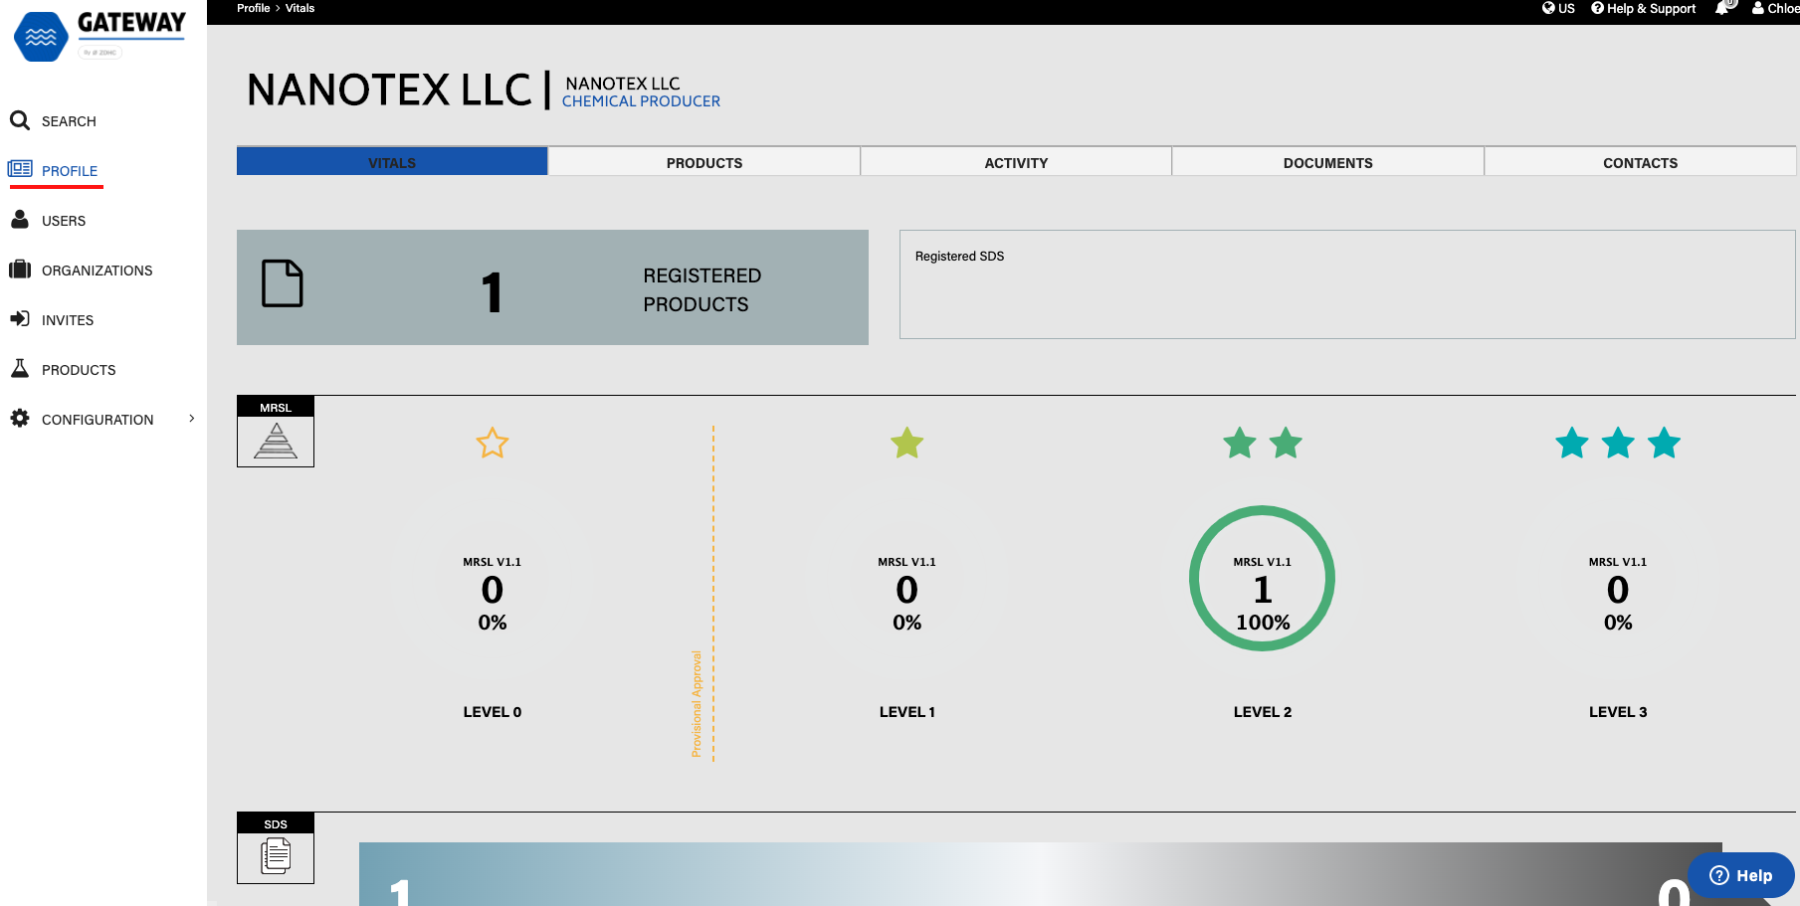This screenshot has width=1800, height=906.
Task: Click the document icon in Registered Products
Action: [283, 283]
